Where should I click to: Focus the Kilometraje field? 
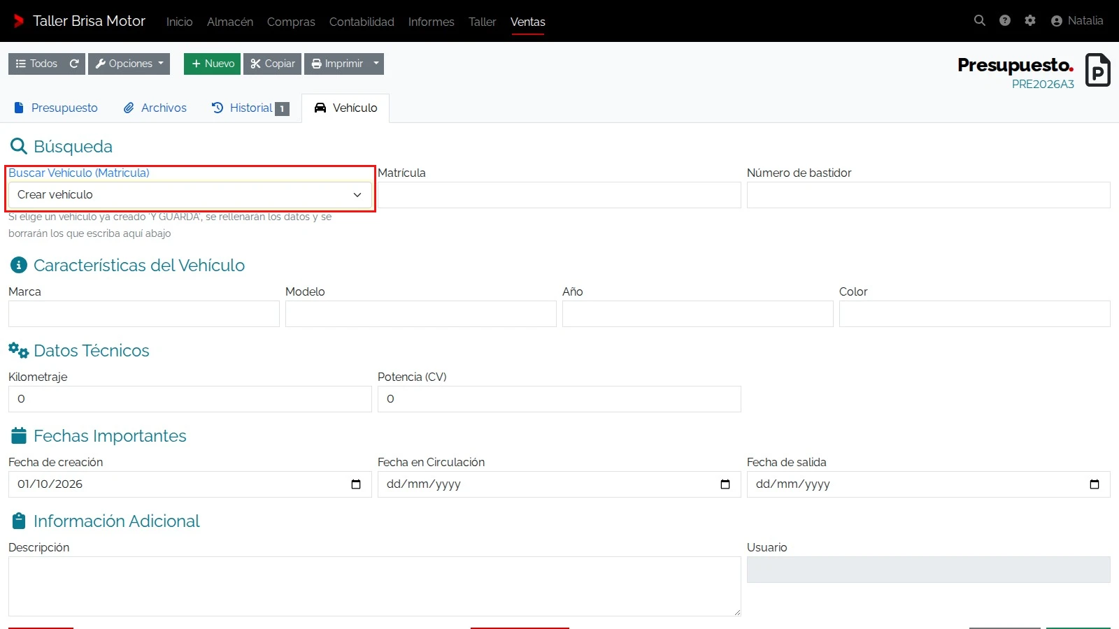(190, 399)
